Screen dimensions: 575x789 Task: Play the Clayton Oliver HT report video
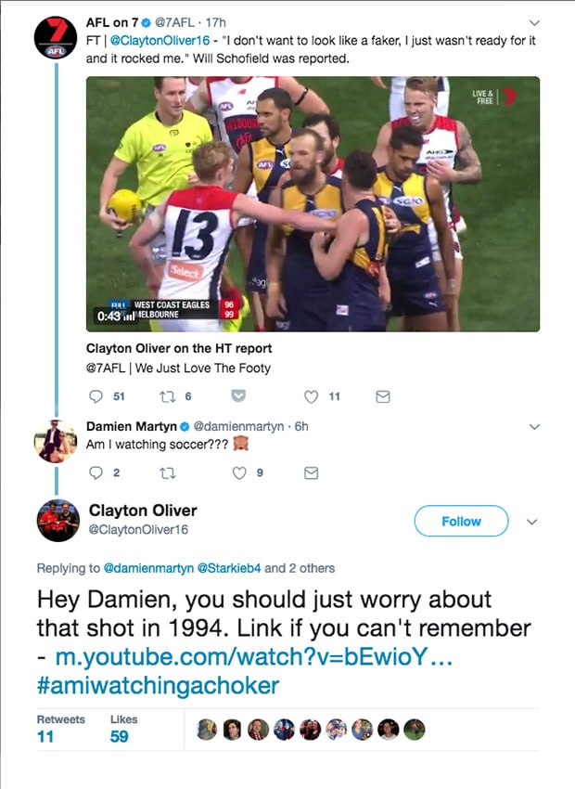pyautogui.click(x=313, y=204)
